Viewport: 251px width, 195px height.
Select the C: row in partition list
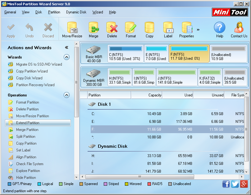click(x=167, y=114)
